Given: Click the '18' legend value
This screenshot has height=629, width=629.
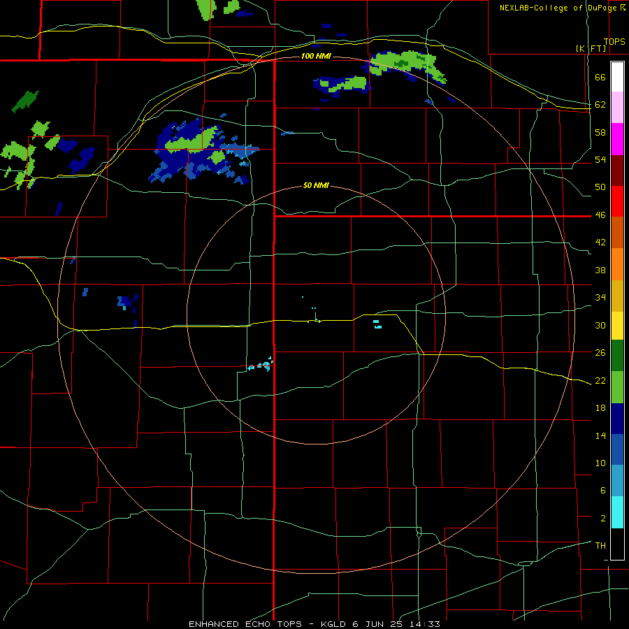Looking at the screenshot, I should click(x=600, y=408).
